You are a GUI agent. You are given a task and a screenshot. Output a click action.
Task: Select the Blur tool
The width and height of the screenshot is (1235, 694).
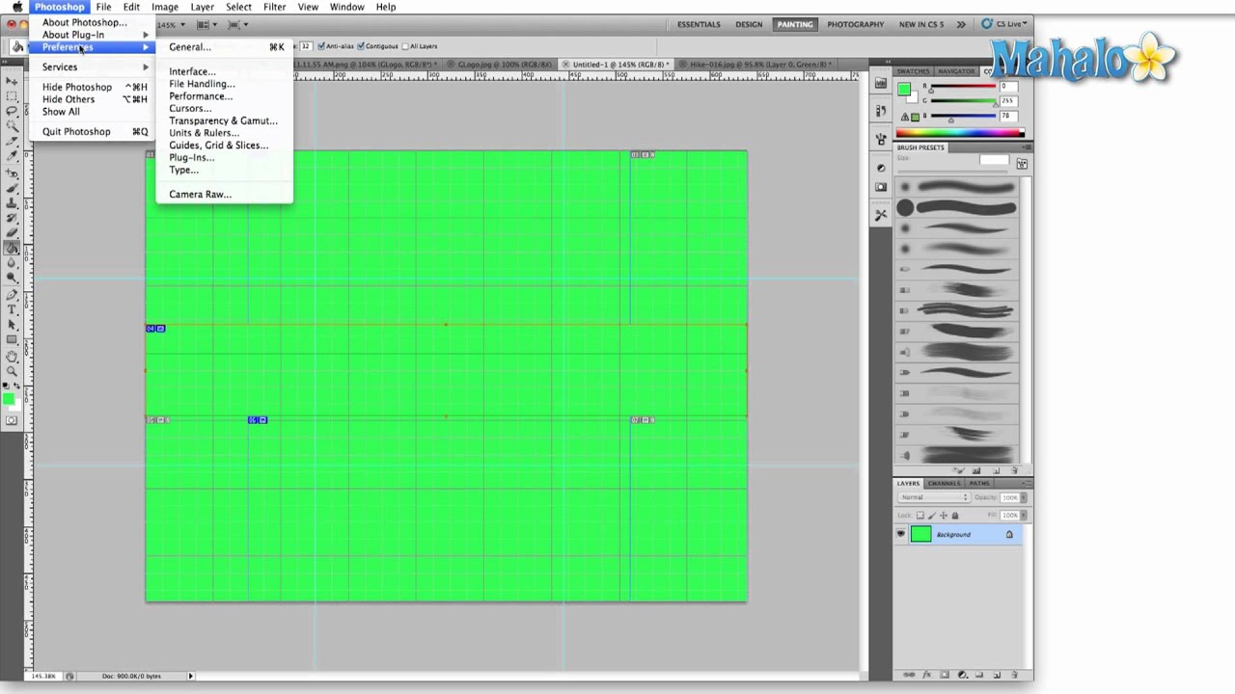(13, 263)
